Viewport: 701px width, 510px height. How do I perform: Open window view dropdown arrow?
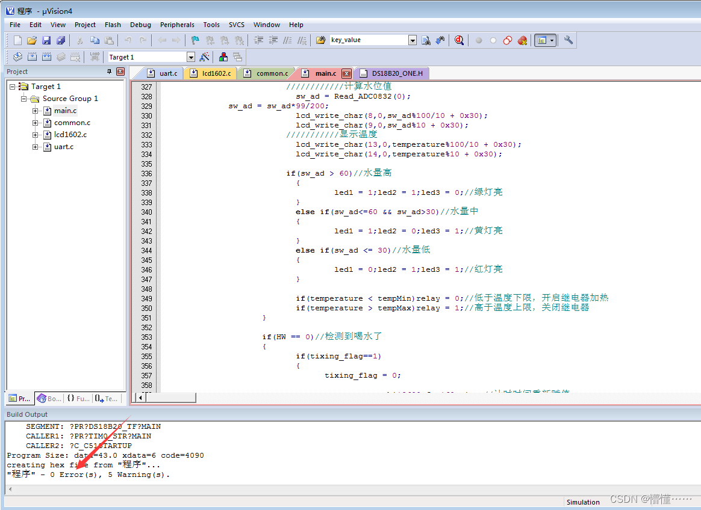(552, 40)
